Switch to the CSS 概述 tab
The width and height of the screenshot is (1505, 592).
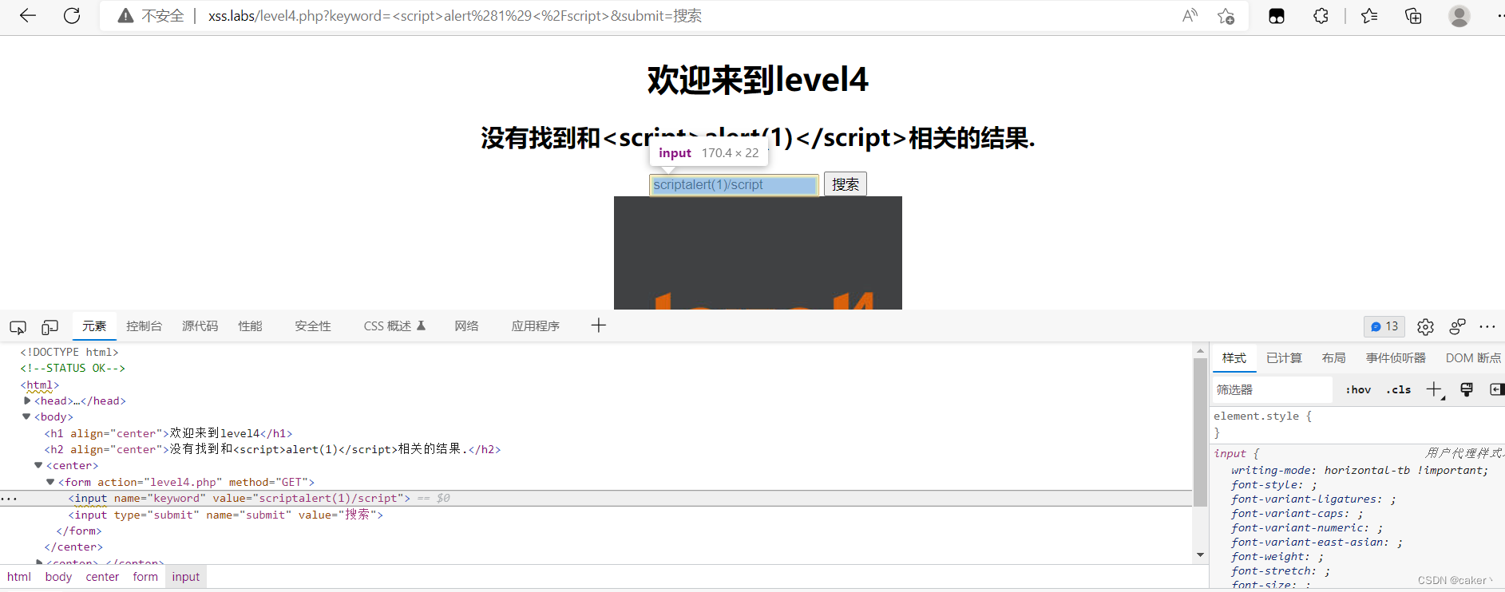pos(394,326)
